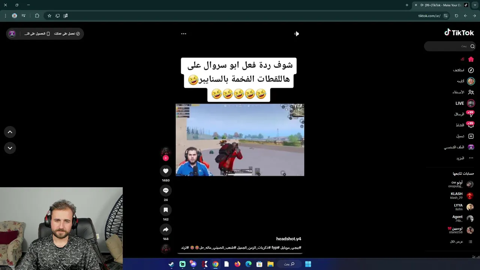Open the Explore (استكشف) compass tab
Viewport: 480px width, 270px height.
[x=463, y=70]
